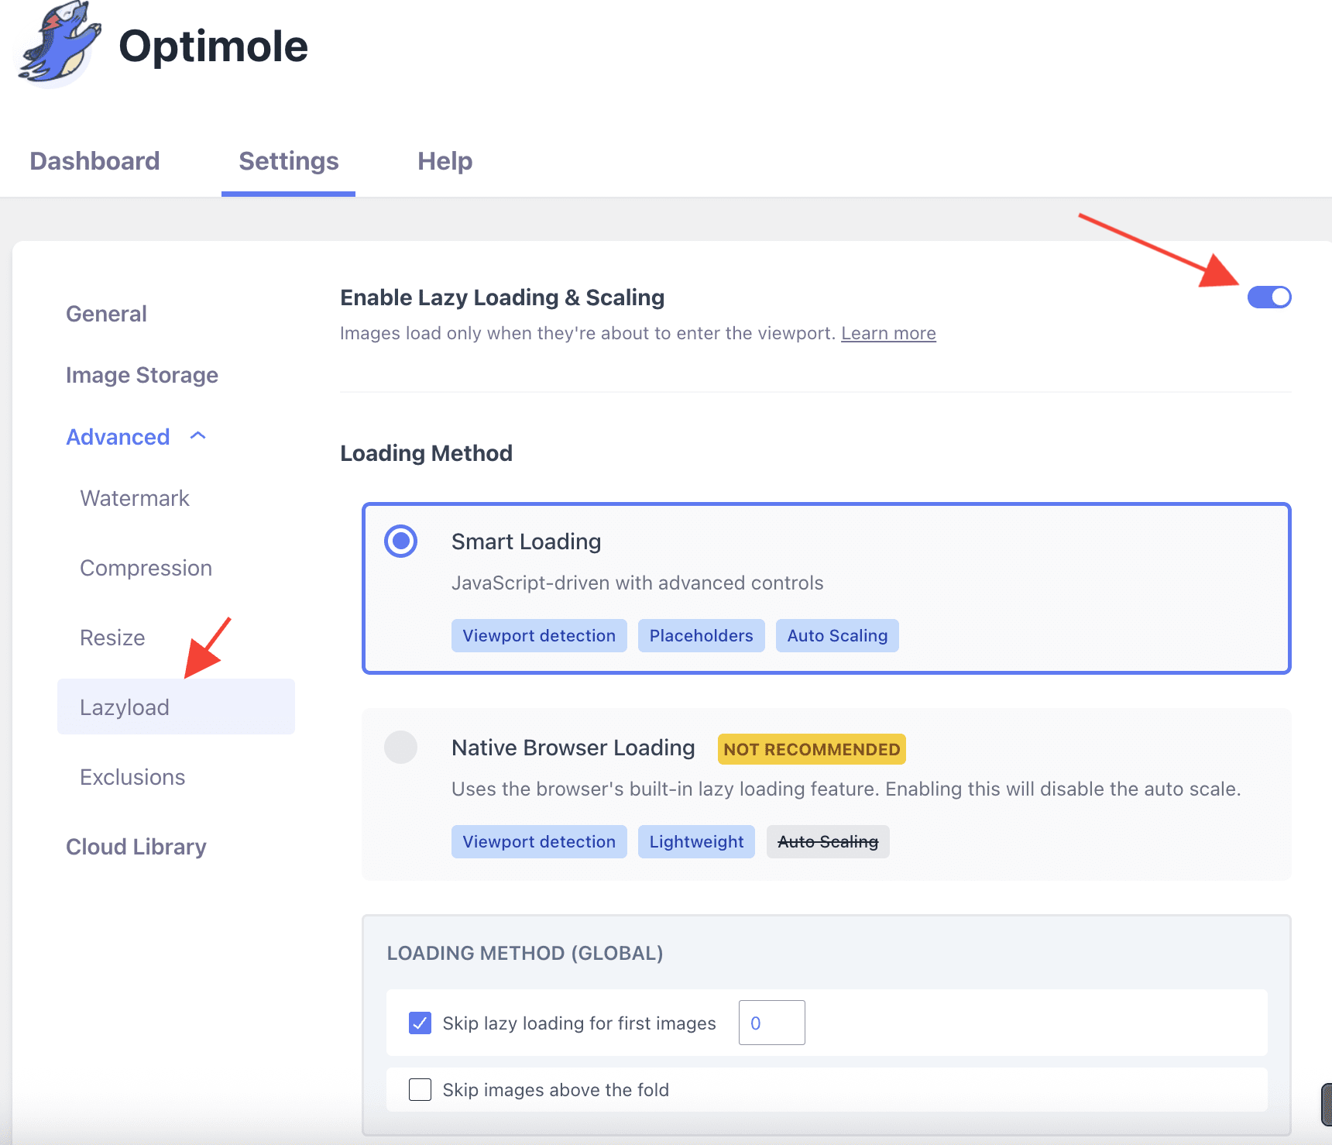Select the Smart Loading radio button
This screenshot has width=1332, height=1145.
point(401,542)
